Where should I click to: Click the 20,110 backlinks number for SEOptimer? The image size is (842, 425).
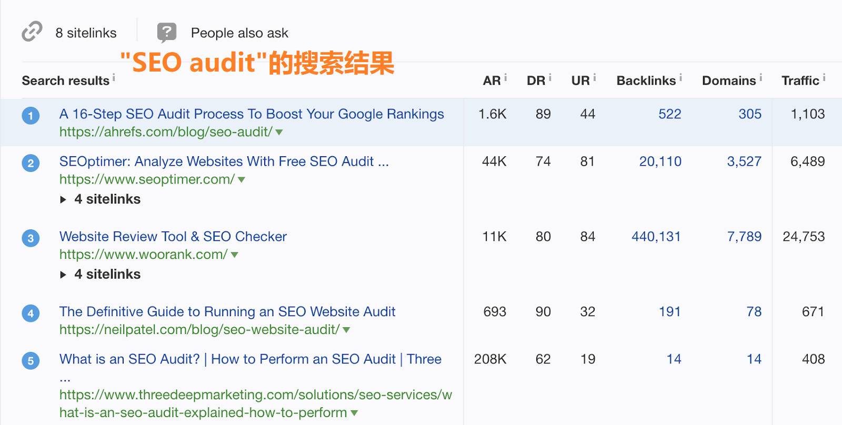tap(660, 161)
